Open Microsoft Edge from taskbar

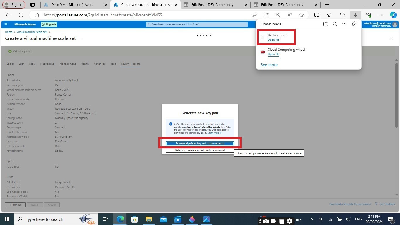[x=120, y=219]
